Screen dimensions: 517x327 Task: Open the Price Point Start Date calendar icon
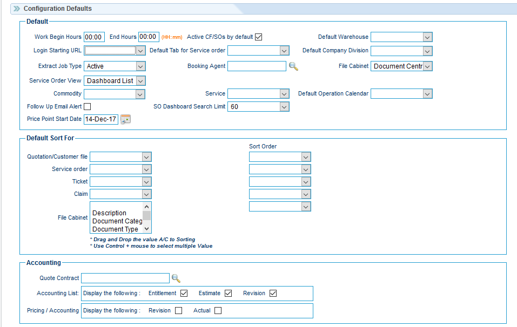pyautogui.click(x=126, y=119)
